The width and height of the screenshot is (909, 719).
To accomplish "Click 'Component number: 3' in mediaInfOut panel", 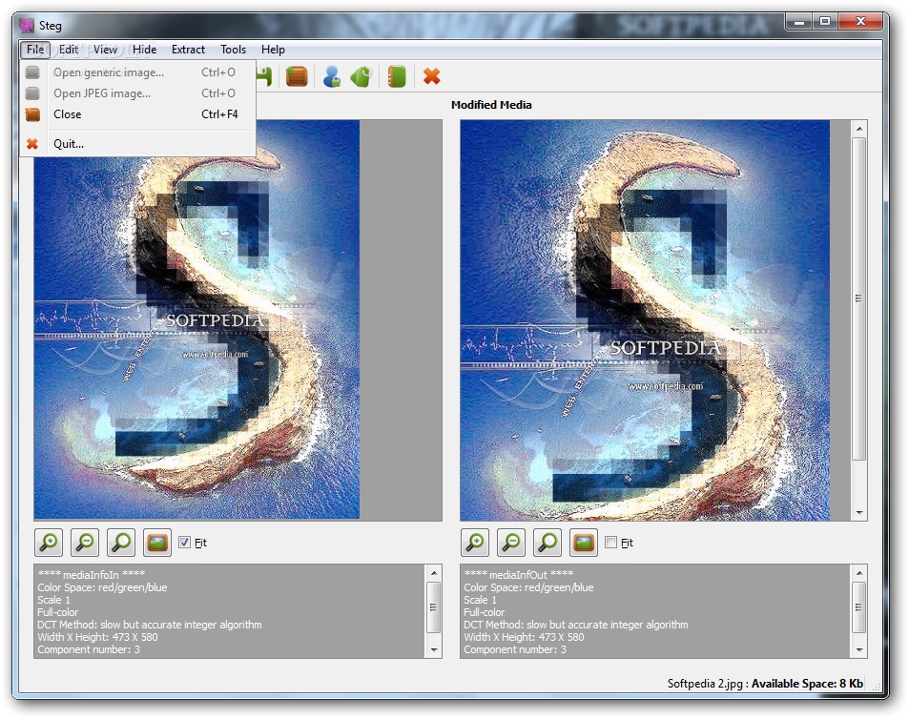I will pos(515,649).
